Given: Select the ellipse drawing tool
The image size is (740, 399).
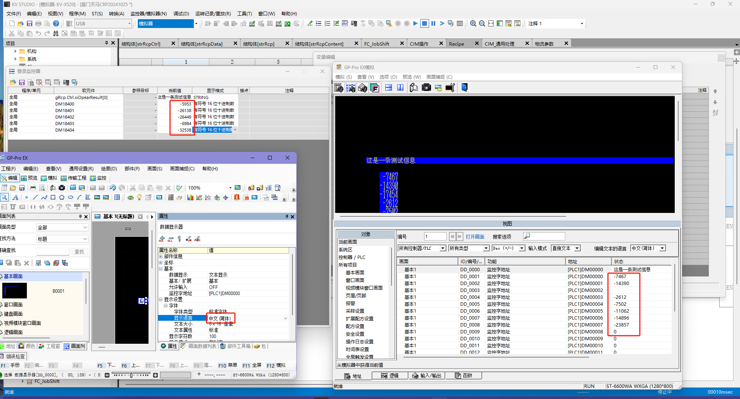Looking at the screenshot, I should [x=71, y=198].
